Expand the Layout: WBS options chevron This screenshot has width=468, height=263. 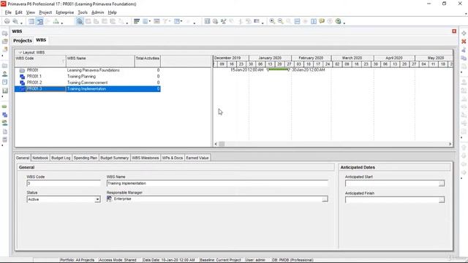20,53
